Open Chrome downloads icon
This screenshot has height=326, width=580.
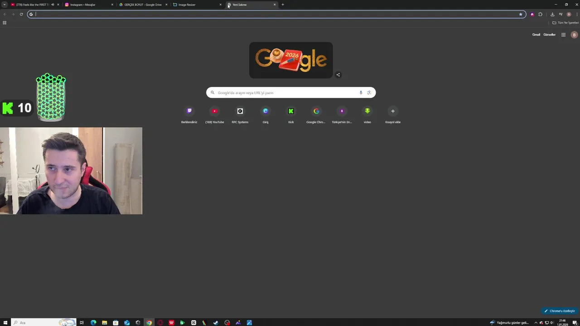(x=552, y=14)
